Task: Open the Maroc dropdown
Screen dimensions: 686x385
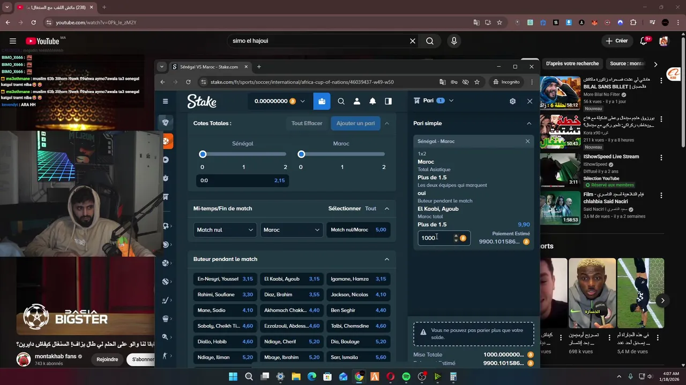Action: 292,230
